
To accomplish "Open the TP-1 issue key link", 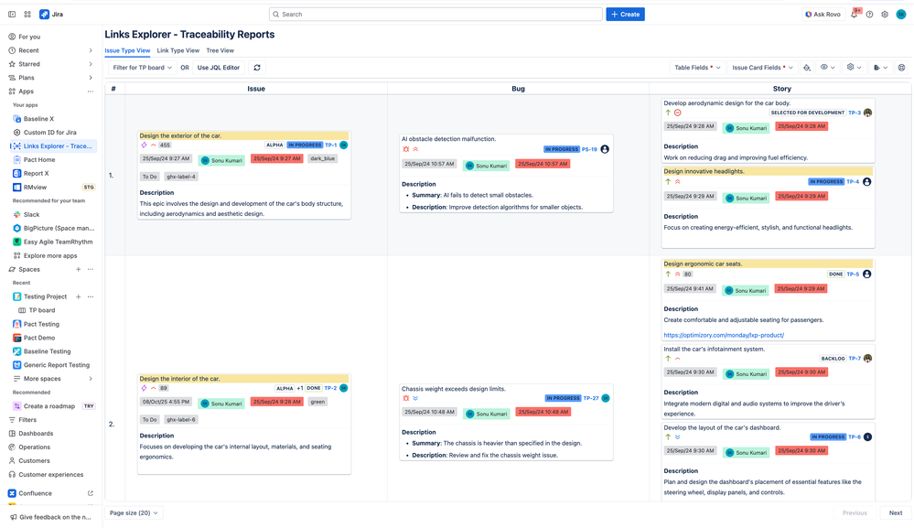I will click(330, 145).
